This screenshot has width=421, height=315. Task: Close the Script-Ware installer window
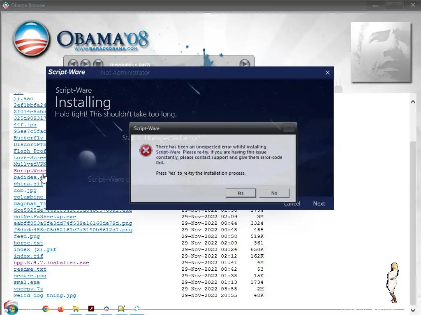[x=328, y=73]
